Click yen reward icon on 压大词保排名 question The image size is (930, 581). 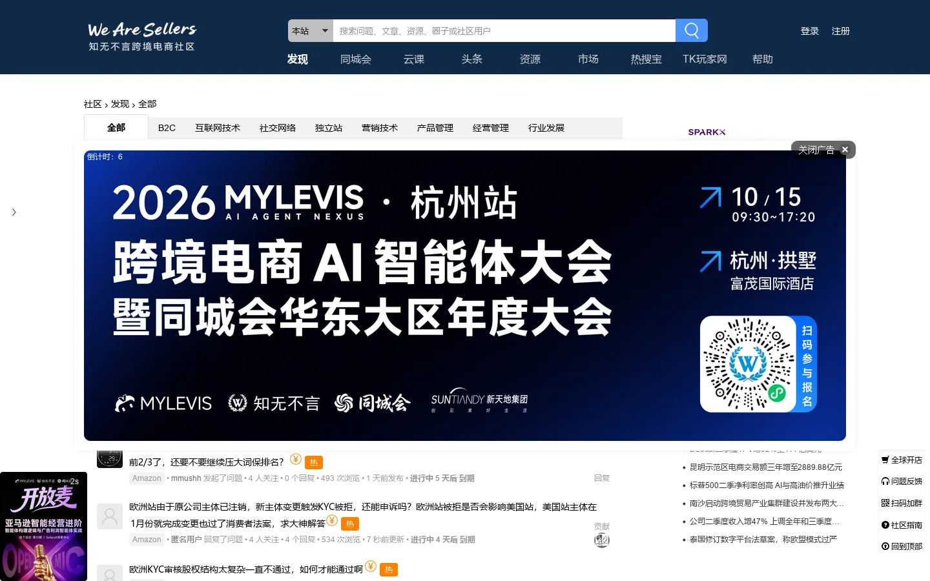pyautogui.click(x=296, y=459)
